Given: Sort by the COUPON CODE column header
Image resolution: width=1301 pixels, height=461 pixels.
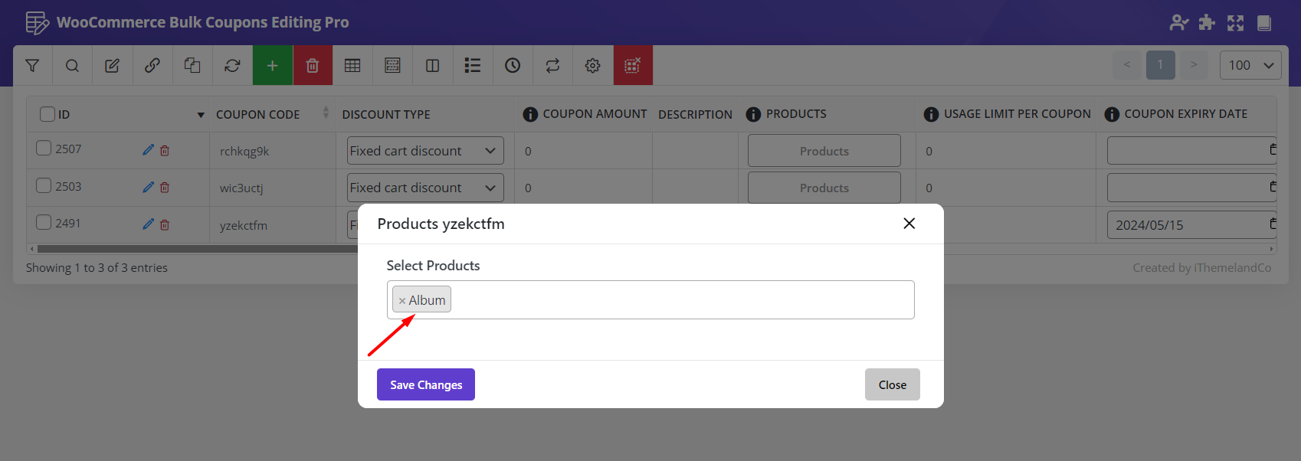Looking at the screenshot, I should coord(258,114).
